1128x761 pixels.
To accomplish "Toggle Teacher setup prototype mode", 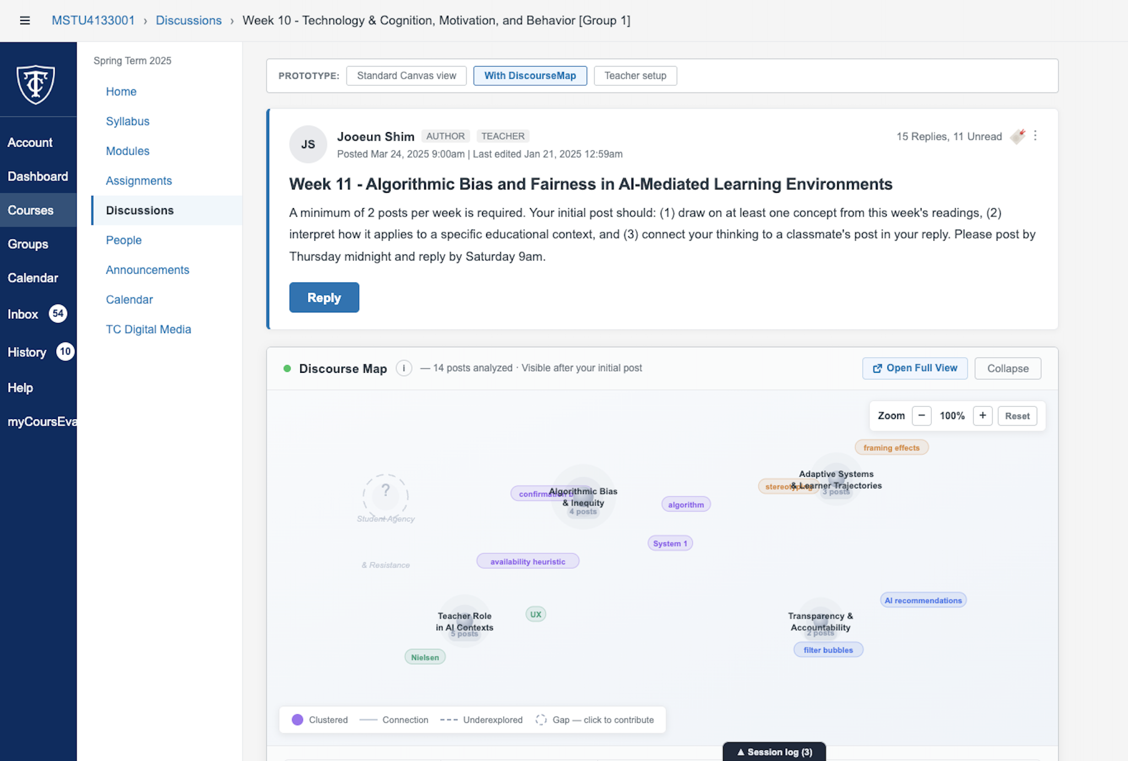I will click(x=635, y=75).
